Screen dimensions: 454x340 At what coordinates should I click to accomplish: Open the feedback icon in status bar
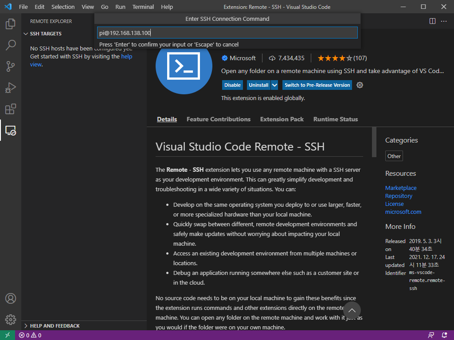point(431,336)
